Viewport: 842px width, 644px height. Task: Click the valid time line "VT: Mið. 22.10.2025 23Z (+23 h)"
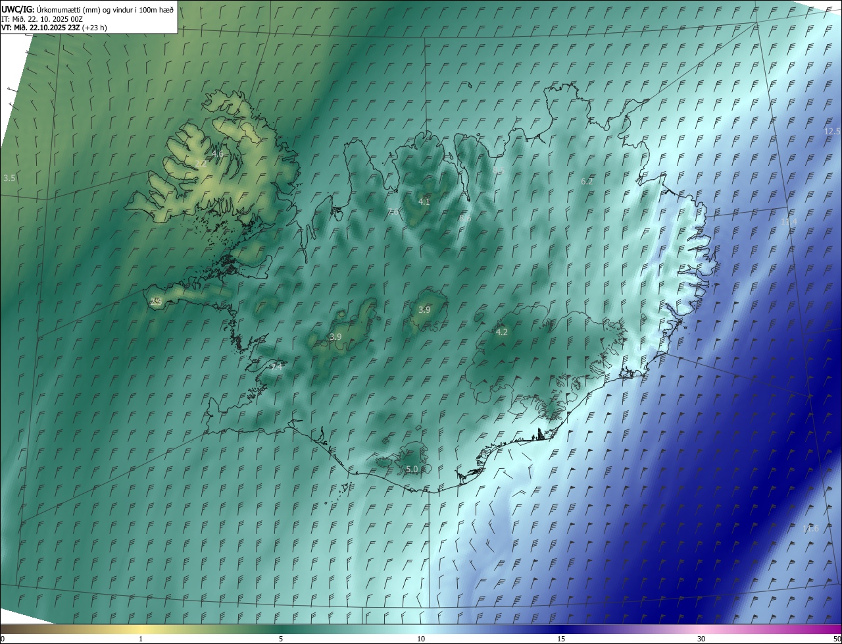[x=54, y=28]
